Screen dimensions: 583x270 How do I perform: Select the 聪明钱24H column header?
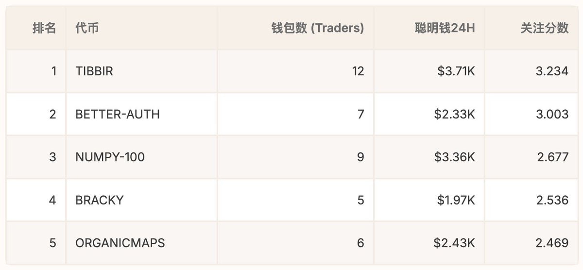click(442, 29)
